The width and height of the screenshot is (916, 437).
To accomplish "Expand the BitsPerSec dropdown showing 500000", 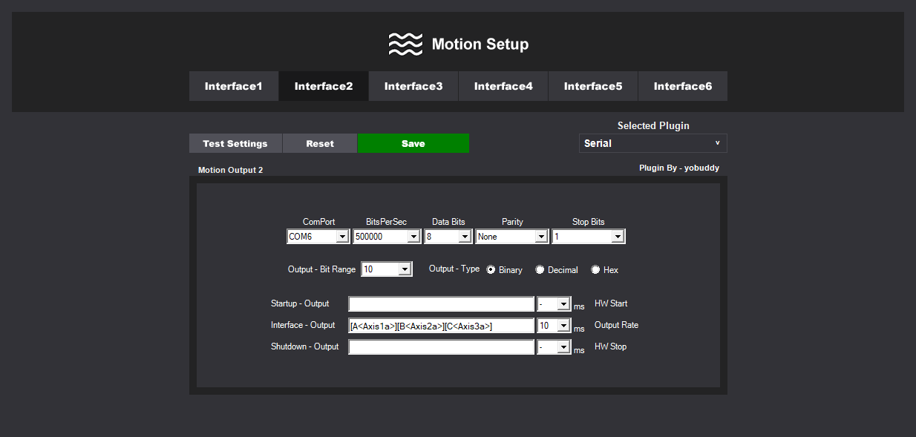I will [413, 237].
